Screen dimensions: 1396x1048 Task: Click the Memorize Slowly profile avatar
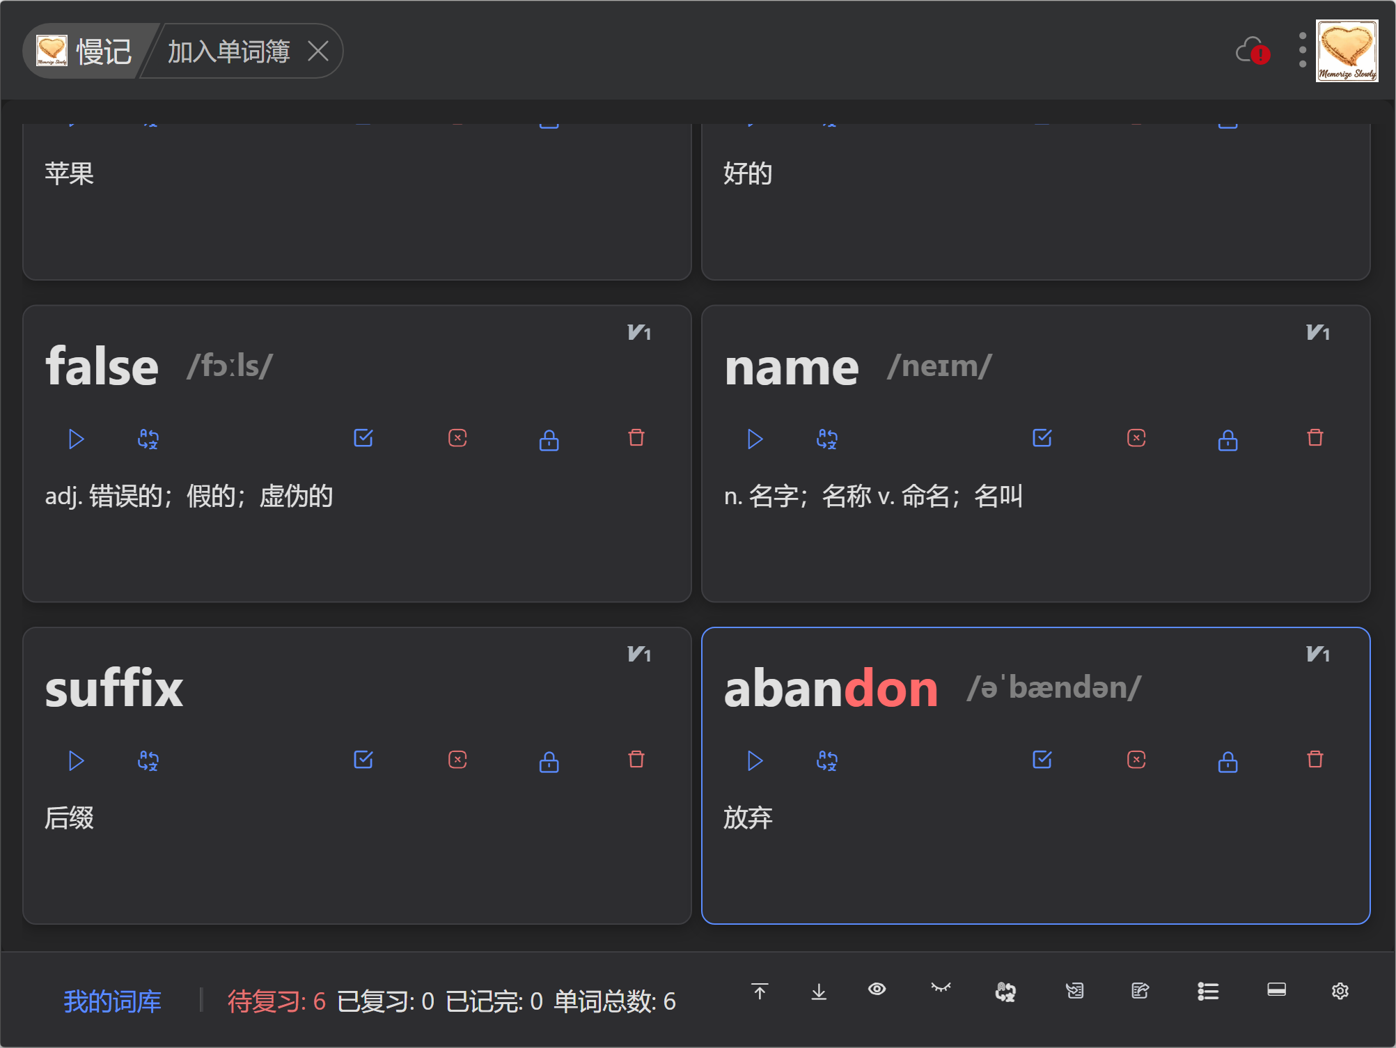tap(1347, 51)
